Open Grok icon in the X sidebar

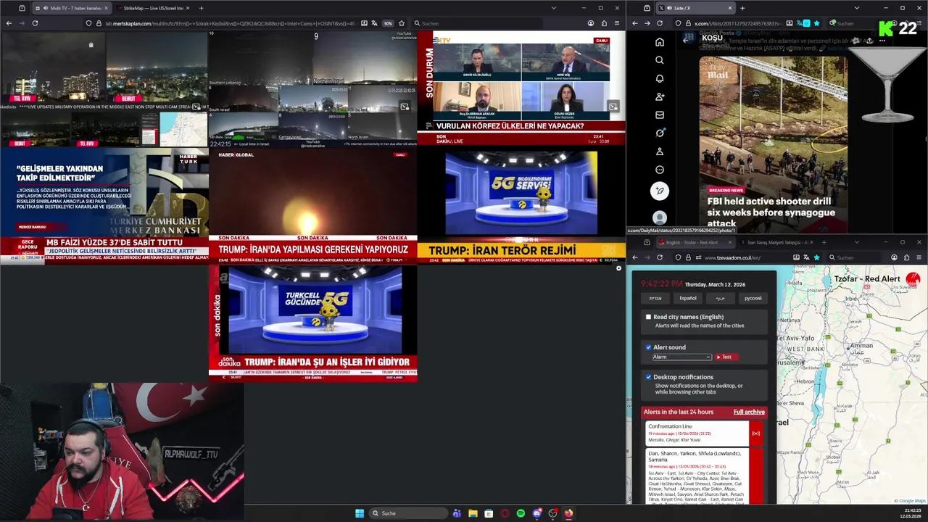tap(659, 133)
